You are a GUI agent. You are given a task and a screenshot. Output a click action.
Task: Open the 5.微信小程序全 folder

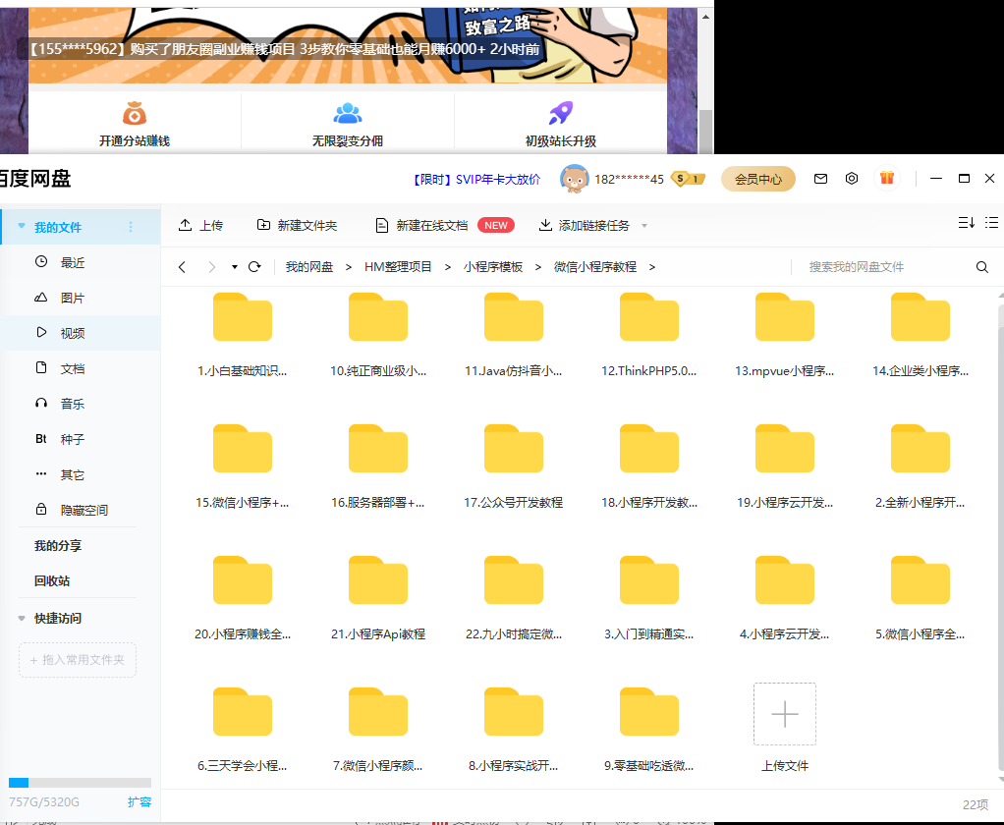[x=920, y=580]
